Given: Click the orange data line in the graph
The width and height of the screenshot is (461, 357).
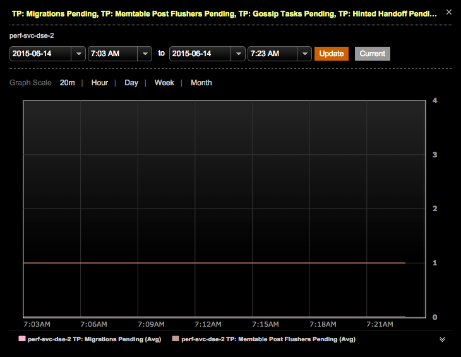Looking at the screenshot, I should click(215, 262).
